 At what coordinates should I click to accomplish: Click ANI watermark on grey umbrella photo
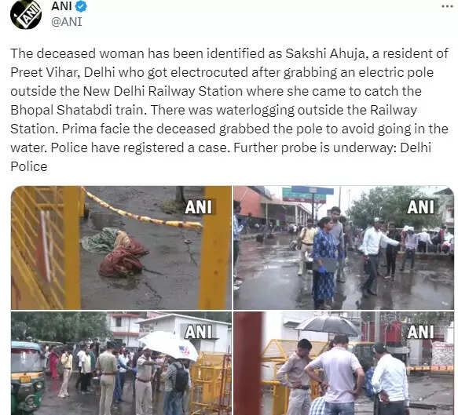[420, 332]
